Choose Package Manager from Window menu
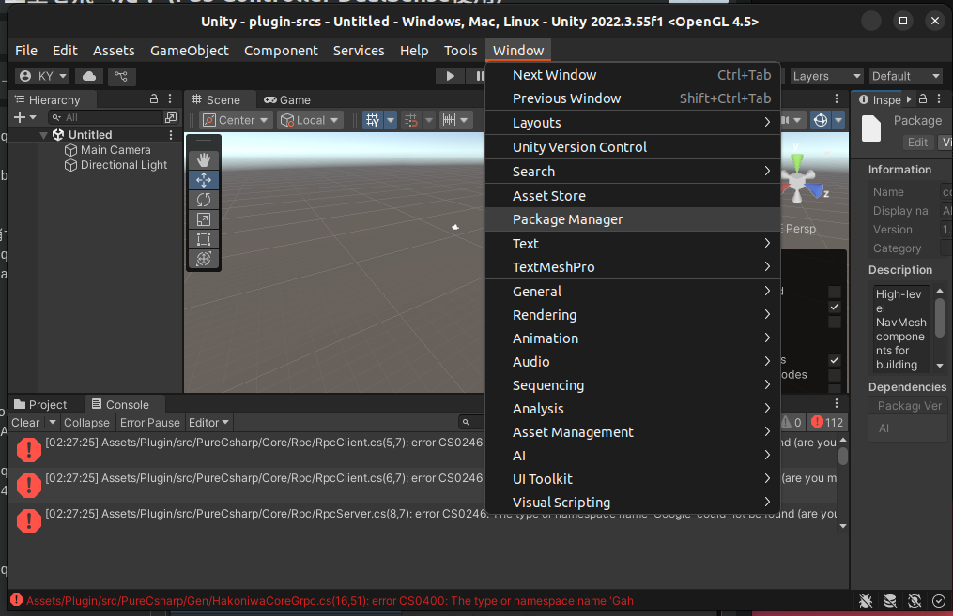The width and height of the screenshot is (953, 616). 633,219
